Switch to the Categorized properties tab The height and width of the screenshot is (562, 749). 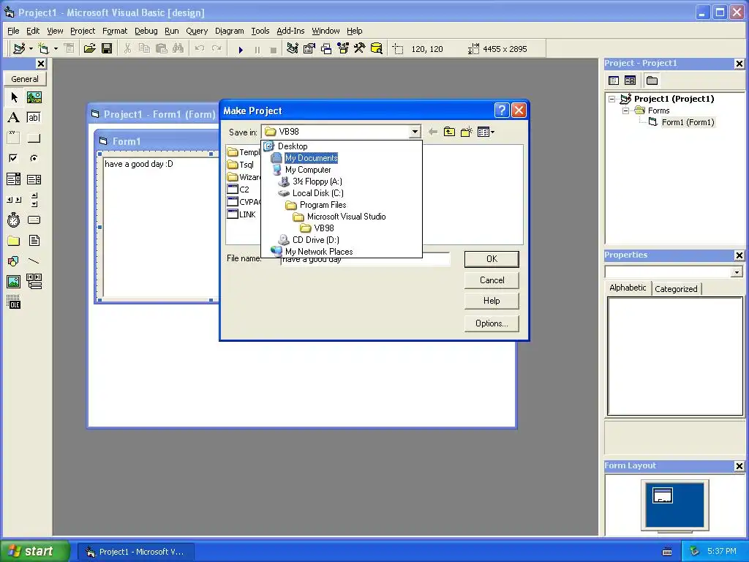676,288
